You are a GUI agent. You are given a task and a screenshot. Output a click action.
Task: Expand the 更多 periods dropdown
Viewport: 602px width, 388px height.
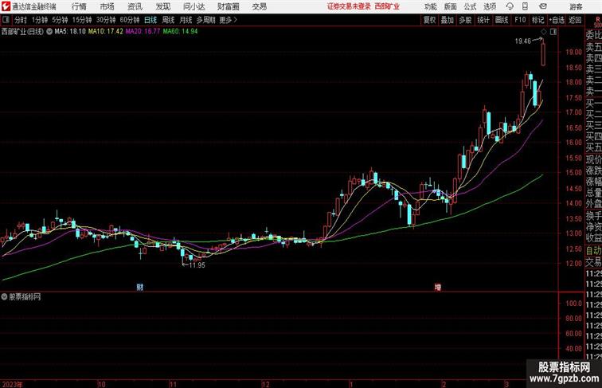[x=228, y=20]
